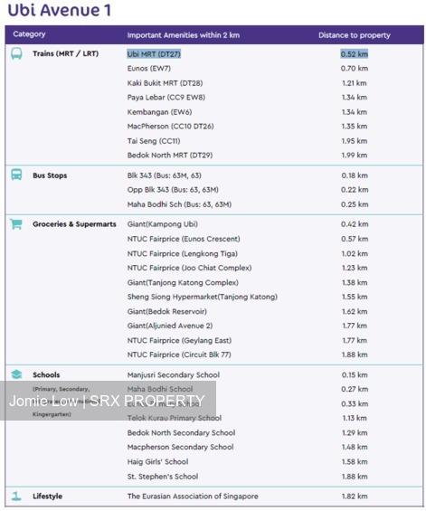Click the Category column header
The height and width of the screenshot is (511, 426).
(29, 34)
